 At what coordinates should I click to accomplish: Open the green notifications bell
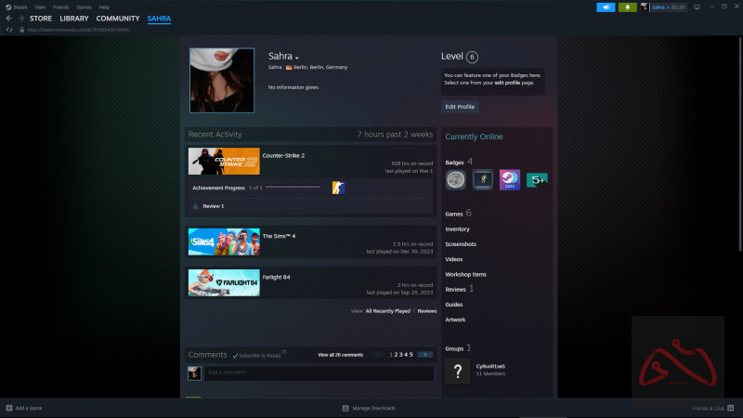click(x=629, y=7)
